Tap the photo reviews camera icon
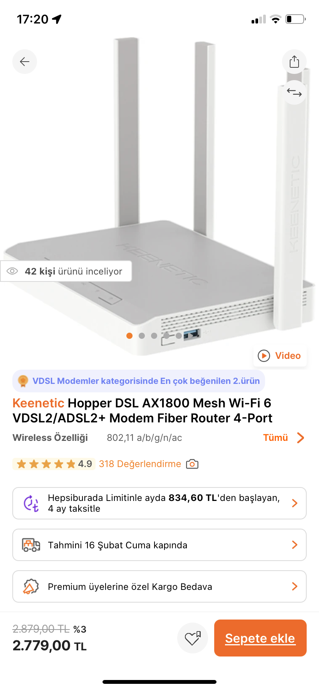Viewport: 319px width, 690px height. pos(192,464)
